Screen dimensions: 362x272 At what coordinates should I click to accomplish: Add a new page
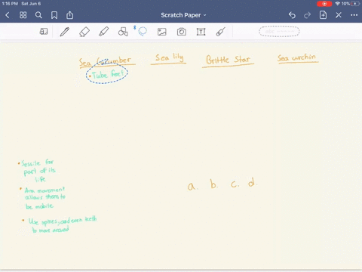(x=323, y=15)
